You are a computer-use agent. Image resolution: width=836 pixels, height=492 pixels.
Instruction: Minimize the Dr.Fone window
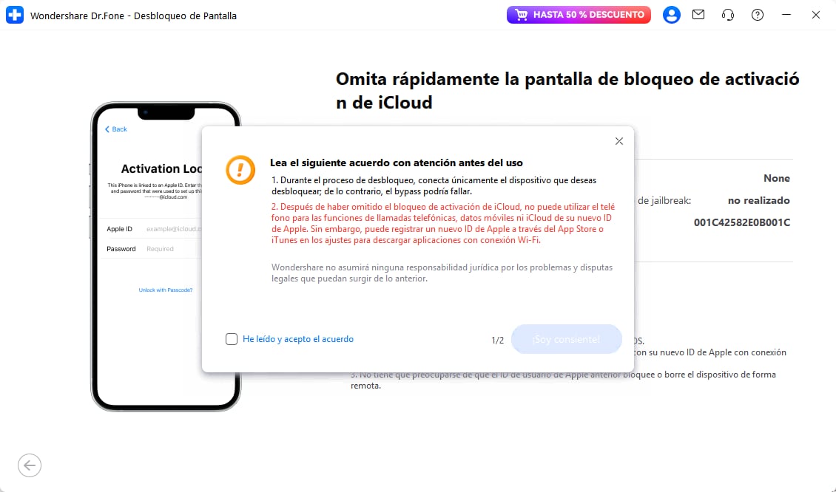point(786,14)
